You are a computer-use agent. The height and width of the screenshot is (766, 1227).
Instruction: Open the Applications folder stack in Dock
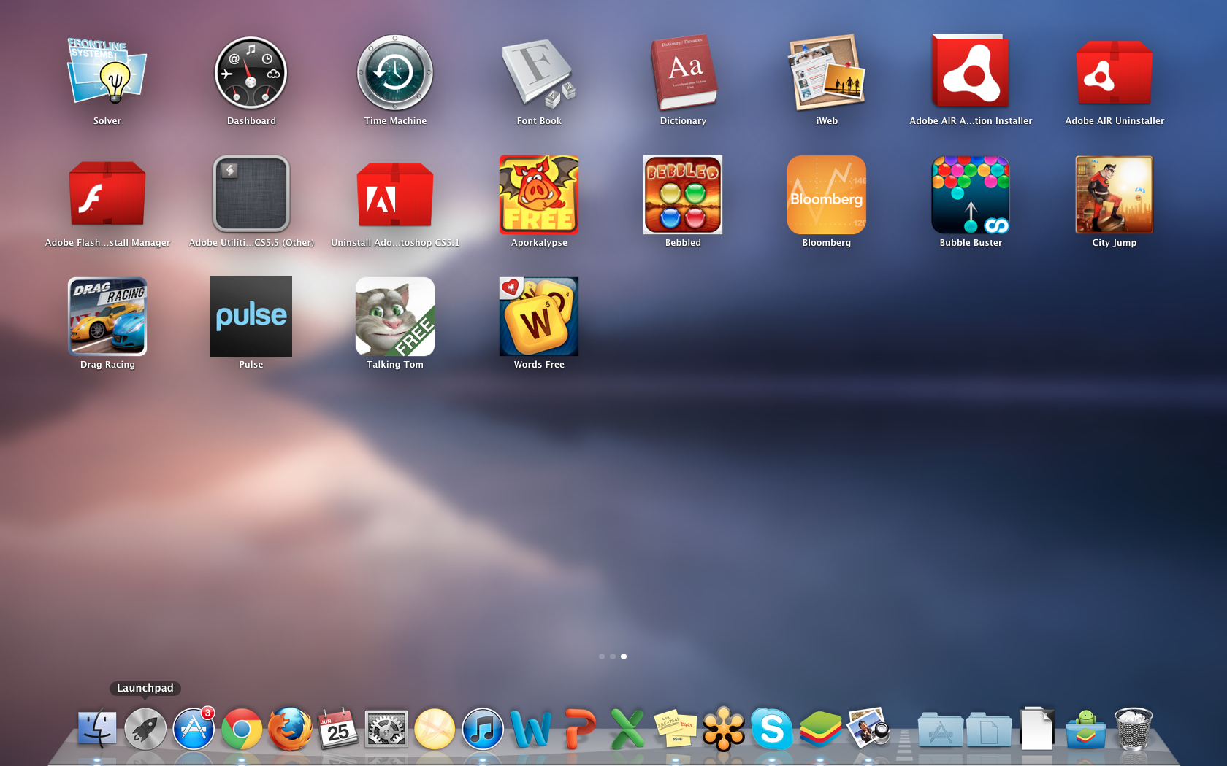[940, 730]
